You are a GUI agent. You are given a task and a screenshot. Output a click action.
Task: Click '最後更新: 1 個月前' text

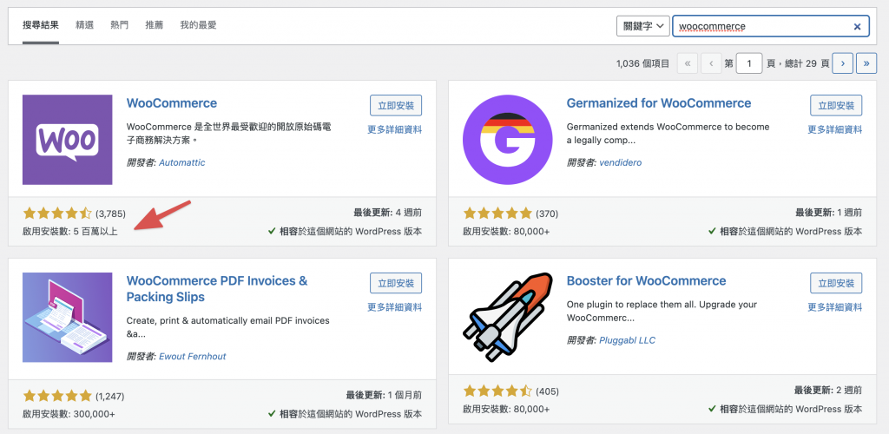(384, 395)
